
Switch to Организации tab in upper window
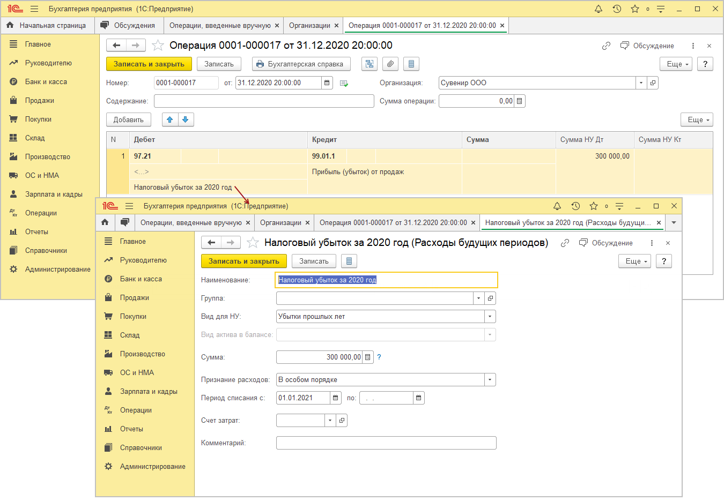point(309,26)
